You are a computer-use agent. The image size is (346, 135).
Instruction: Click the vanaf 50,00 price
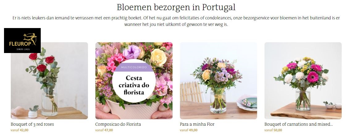click(x=273, y=130)
